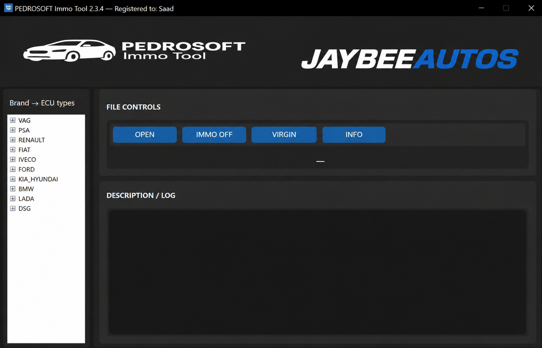This screenshot has width=542, height=348.
Task: Select the LADA tree item
Action: [26, 199]
